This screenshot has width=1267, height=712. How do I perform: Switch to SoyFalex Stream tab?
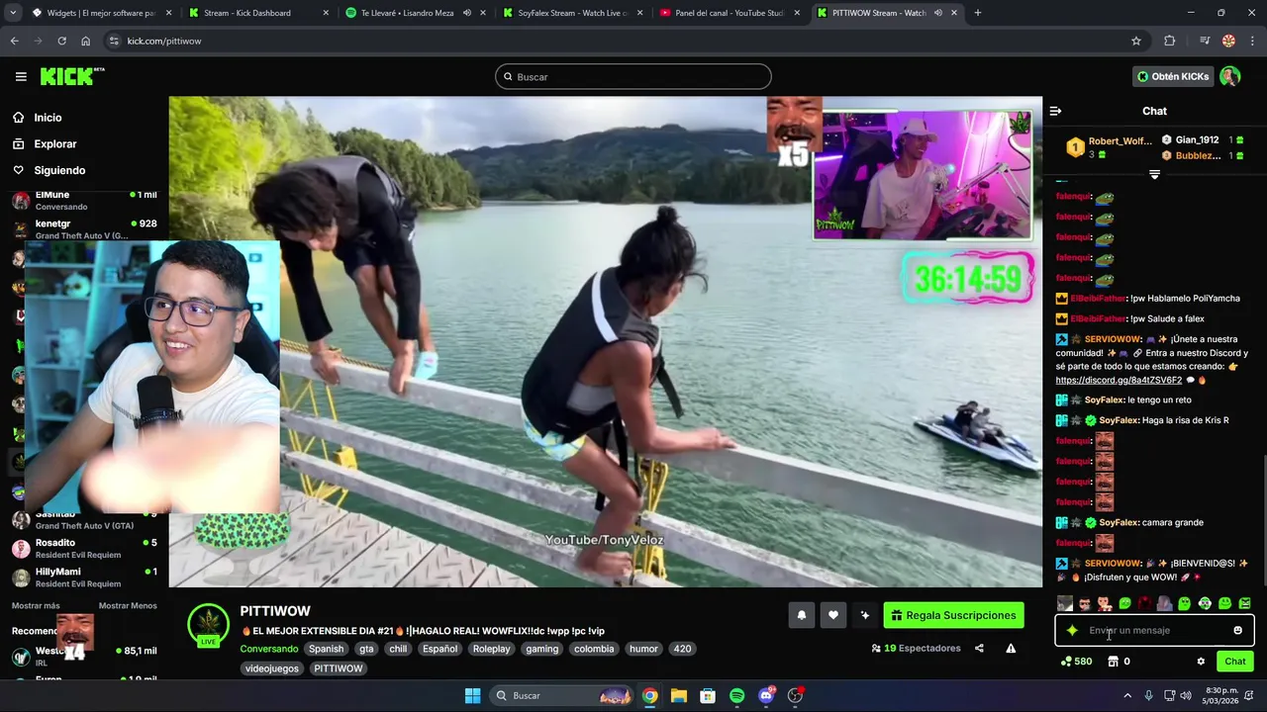tap(572, 13)
